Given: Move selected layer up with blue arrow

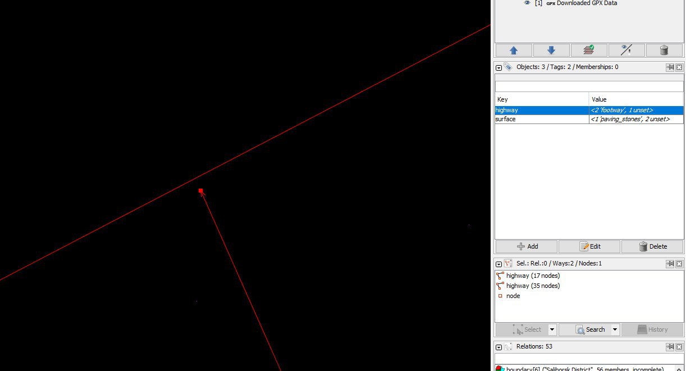Looking at the screenshot, I should tap(514, 50).
